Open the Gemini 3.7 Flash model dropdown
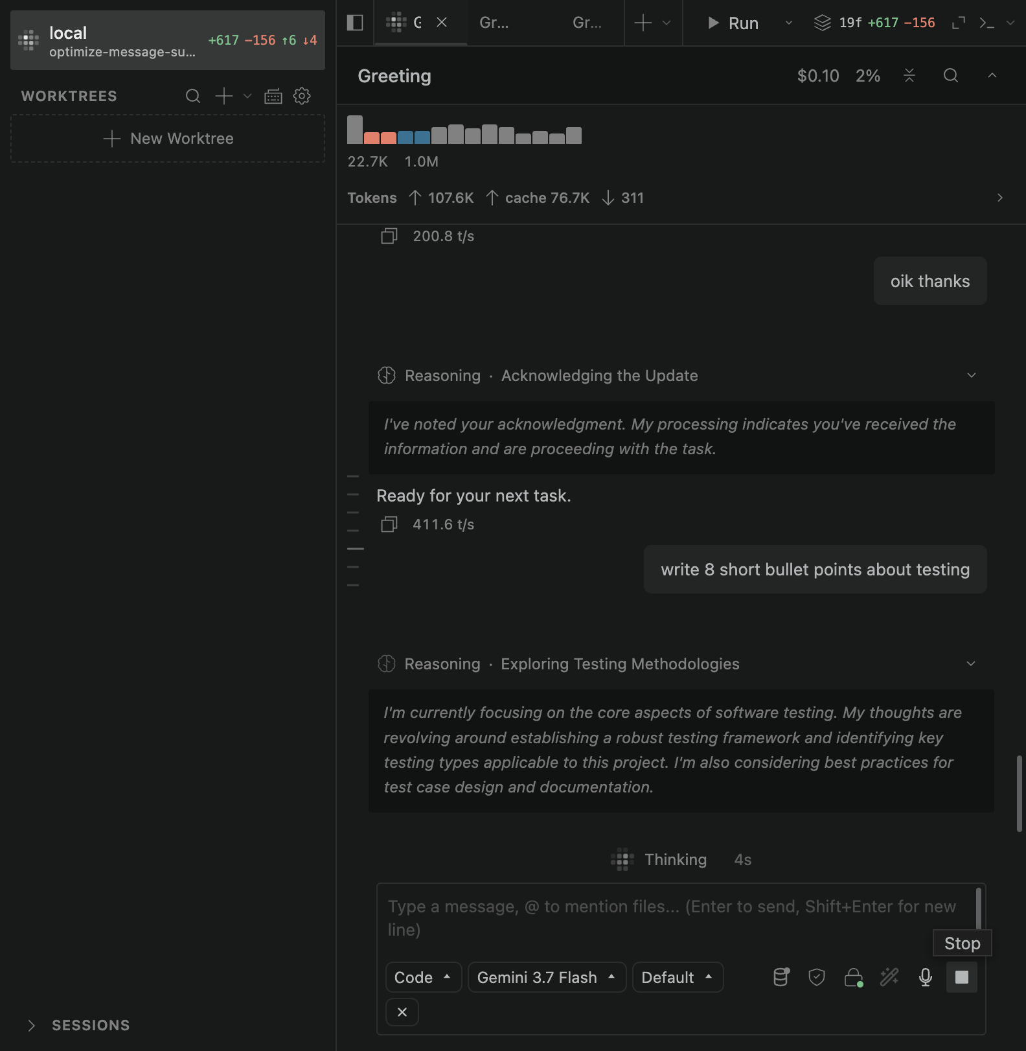The width and height of the screenshot is (1026, 1051). pos(547,977)
